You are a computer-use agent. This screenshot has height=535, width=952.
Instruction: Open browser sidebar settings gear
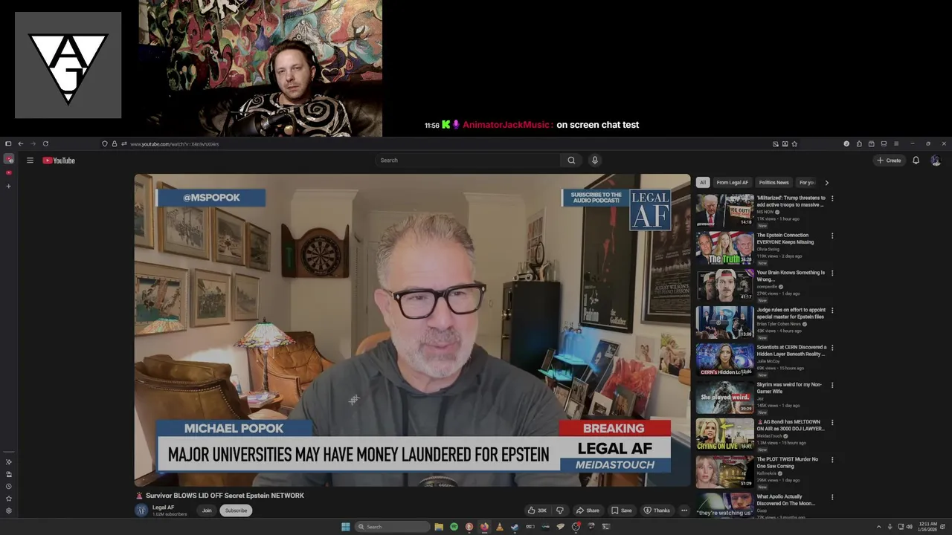coord(9,510)
